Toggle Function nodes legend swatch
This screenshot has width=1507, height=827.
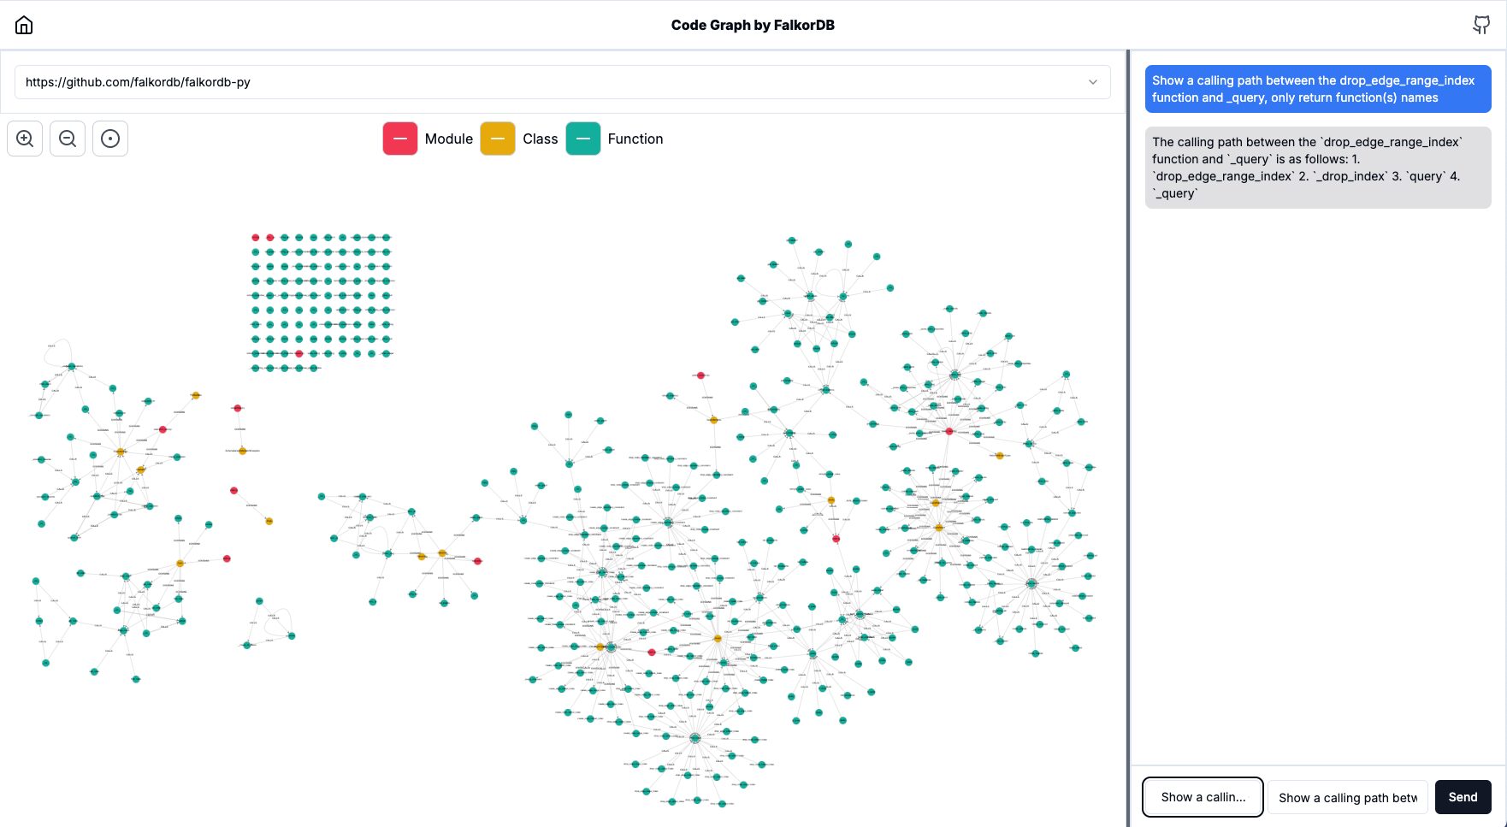(x=583, y=139)
